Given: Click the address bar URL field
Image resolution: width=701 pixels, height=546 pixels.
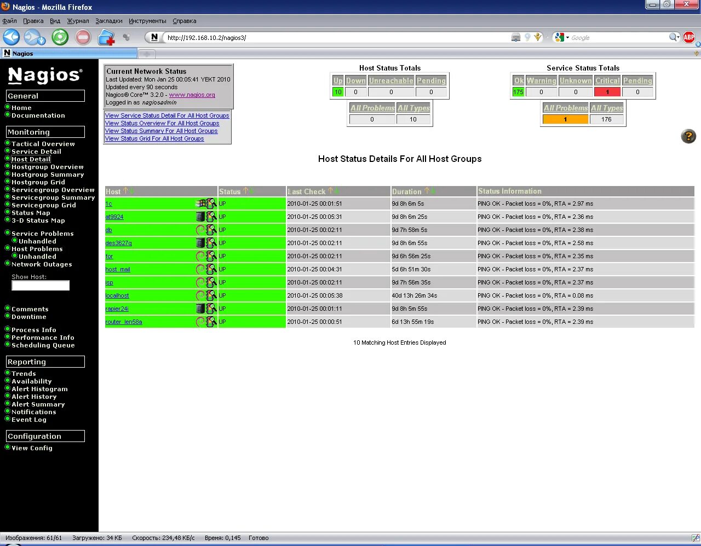Looking at the screenshot, I should pos(337,38).
